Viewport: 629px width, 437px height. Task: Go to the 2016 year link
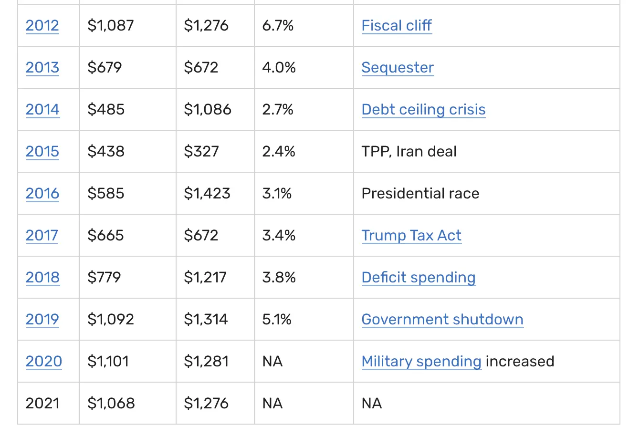point(42,194)
